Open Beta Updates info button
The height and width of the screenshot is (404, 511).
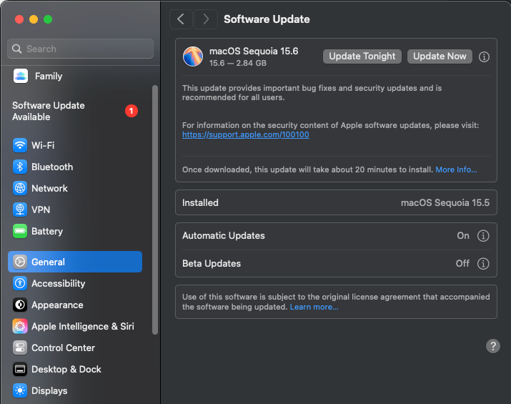click(x=483, y=263)
